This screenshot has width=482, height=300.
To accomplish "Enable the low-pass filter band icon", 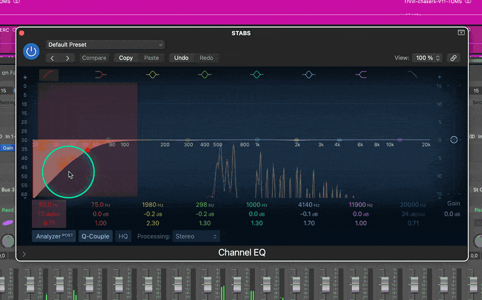I will point(413,75).
